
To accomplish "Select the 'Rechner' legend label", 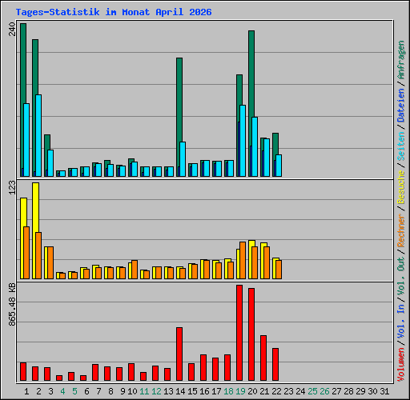I will [401, 230].
